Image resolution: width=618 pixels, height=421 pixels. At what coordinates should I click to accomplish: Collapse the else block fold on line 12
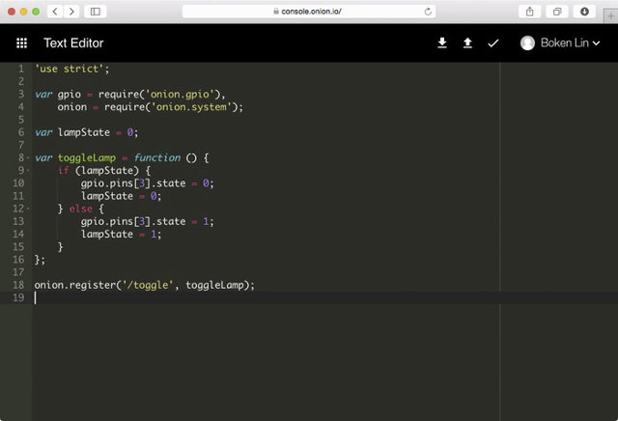click(28, 209)
